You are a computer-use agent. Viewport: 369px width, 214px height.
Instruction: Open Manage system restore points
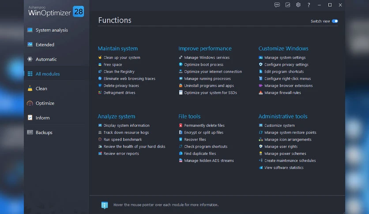coord(290,133)
